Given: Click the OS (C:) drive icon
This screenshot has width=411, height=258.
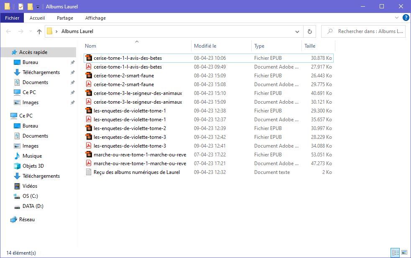Looking at the screenshot, I should click(17, 196).
